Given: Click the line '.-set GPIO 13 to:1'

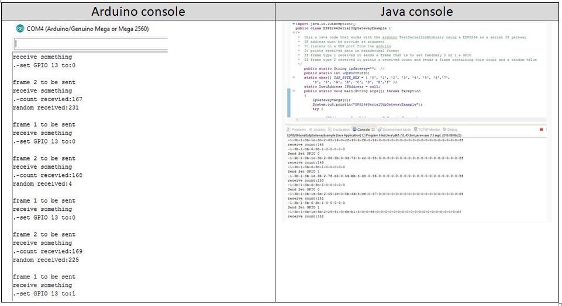Looking at the screenshot, I should [44, 294].
